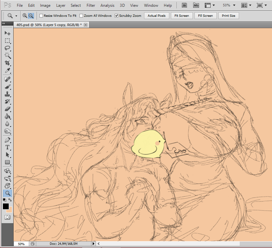Check the Zoom All Windows option
Viewport: 272px width, 248px height.
coord(81,16)
